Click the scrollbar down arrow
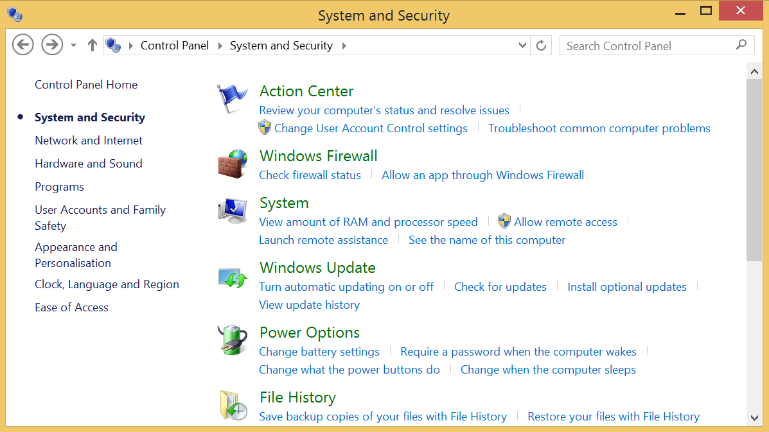The image size is (769, 432). click(754, 418)
